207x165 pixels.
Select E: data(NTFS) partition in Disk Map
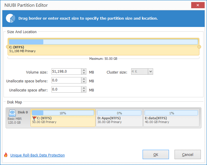coord(171,118)
